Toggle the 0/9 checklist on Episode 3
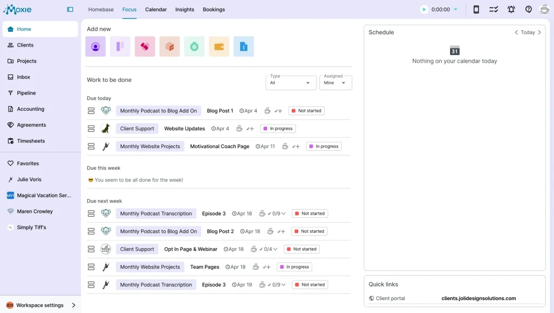The height and width of the screenshot is (313, 554). coord(272,213)
